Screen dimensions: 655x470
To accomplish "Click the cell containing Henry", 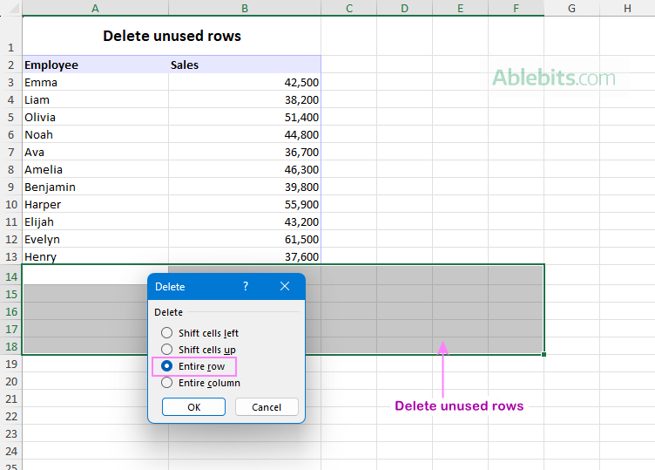I will click(x=95, y=256).
